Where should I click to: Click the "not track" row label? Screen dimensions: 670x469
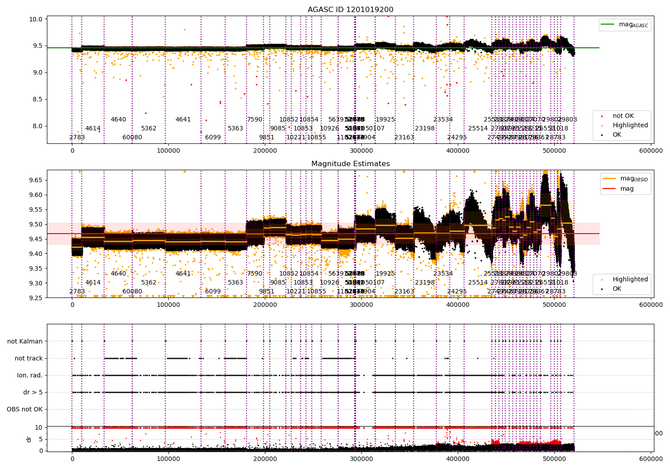(x=29, y=358)
